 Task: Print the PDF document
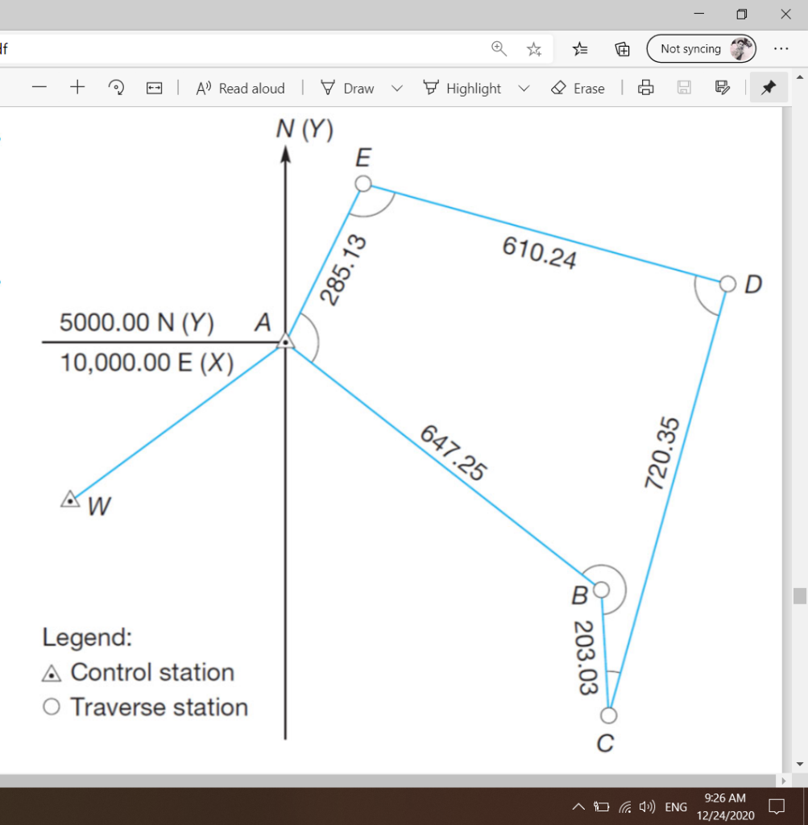point(645,88)
